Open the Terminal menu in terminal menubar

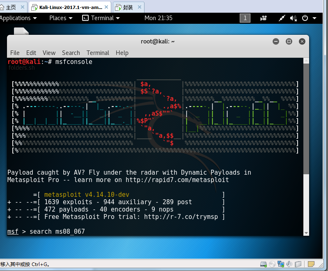[x=98, y=53]
